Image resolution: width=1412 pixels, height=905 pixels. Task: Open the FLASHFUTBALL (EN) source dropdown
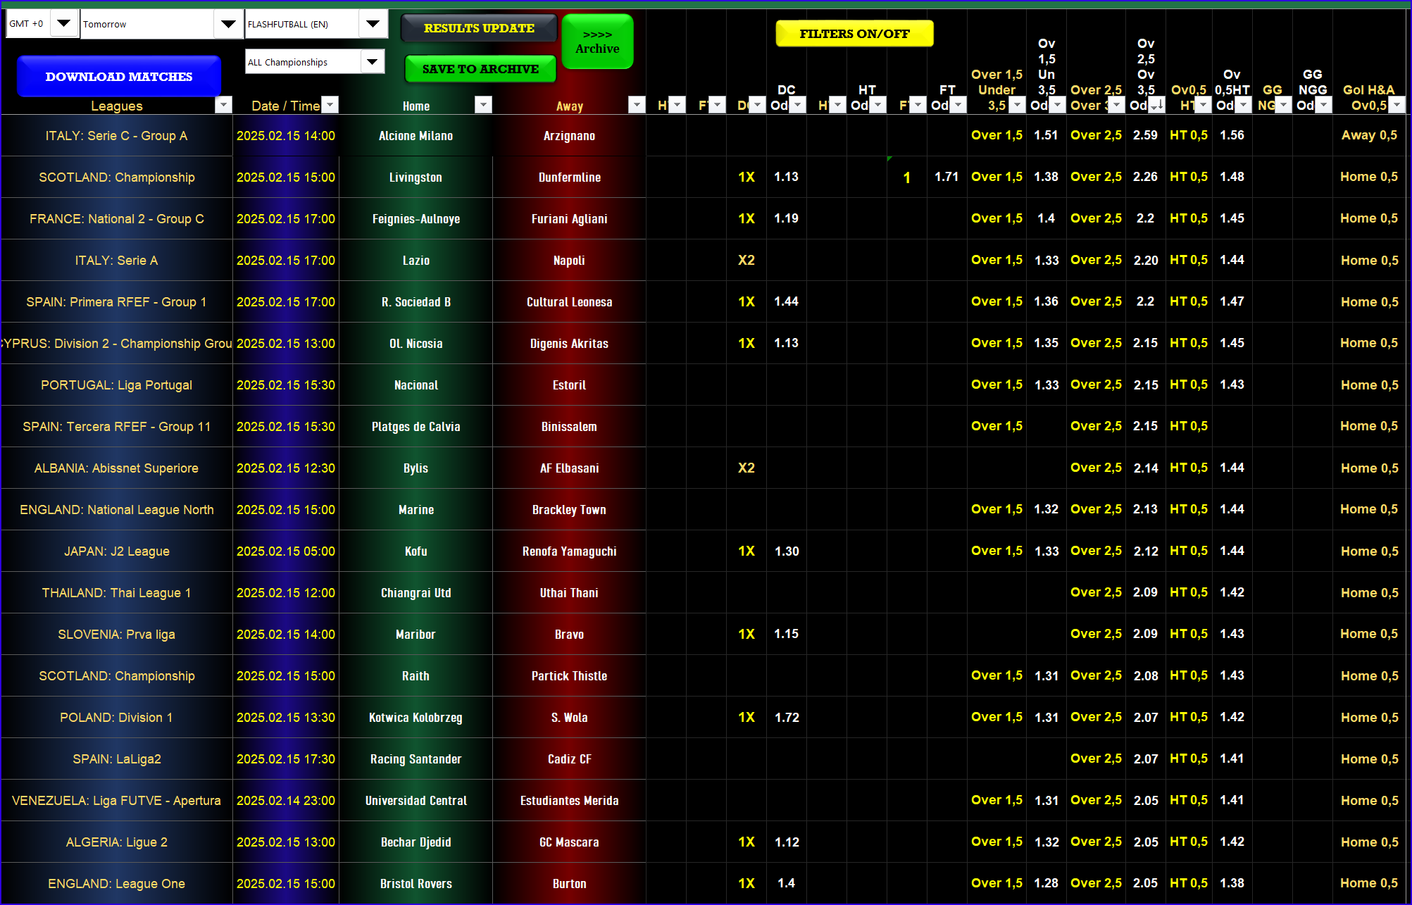373,23
